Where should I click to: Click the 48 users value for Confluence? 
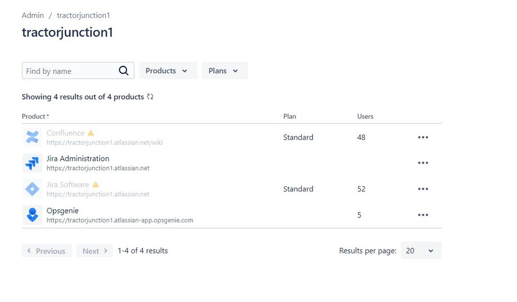(x=361, y=138)
